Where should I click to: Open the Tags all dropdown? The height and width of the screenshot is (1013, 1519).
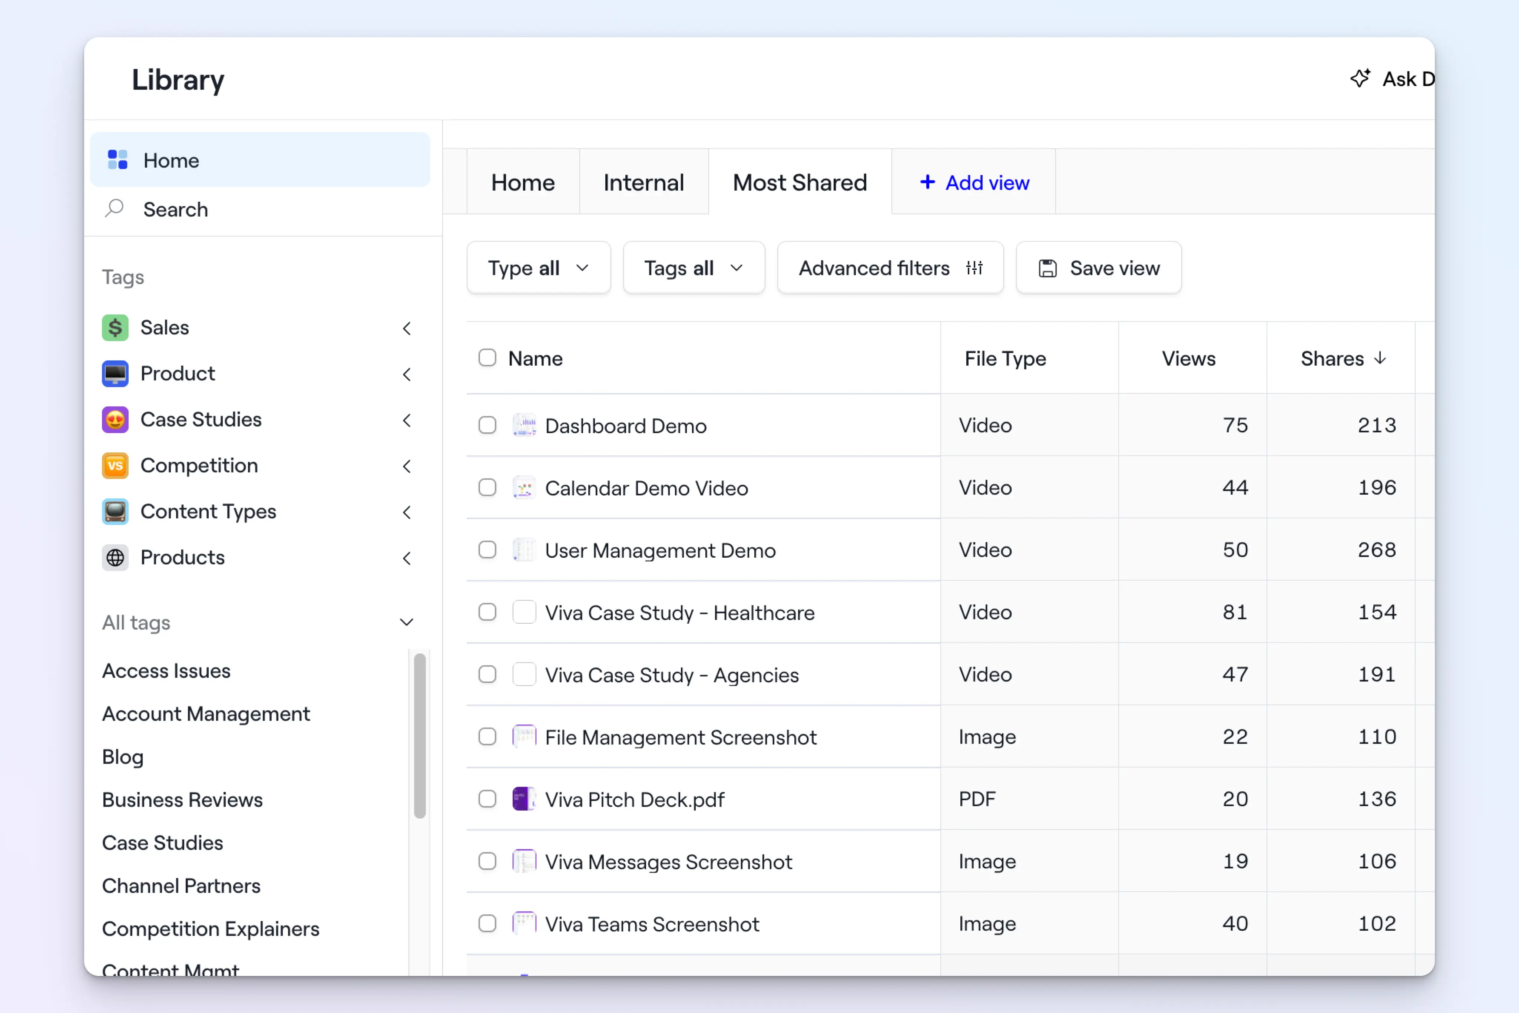coord(693,268)
